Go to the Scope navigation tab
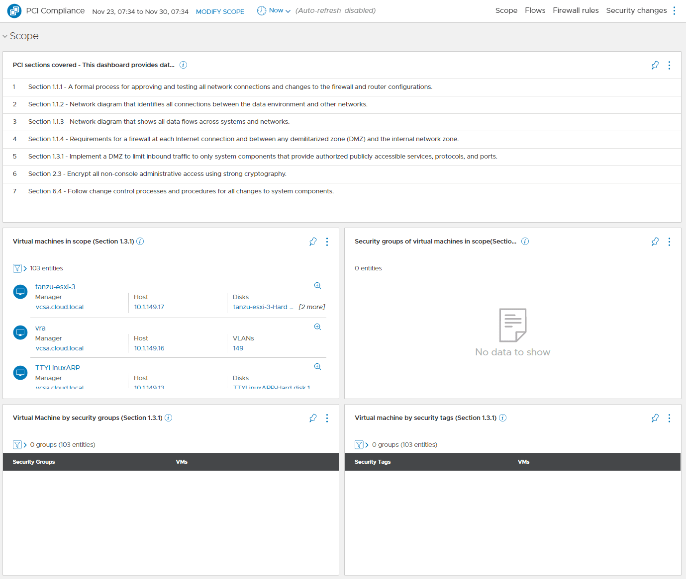Viewport: 686px width, 579px height. [x=506, y=10]
